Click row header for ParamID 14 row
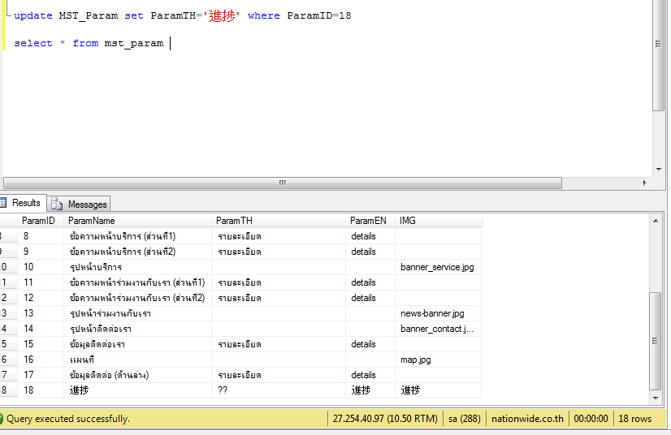The width and height of the screenshot is (671, 435). pos(8,329)
